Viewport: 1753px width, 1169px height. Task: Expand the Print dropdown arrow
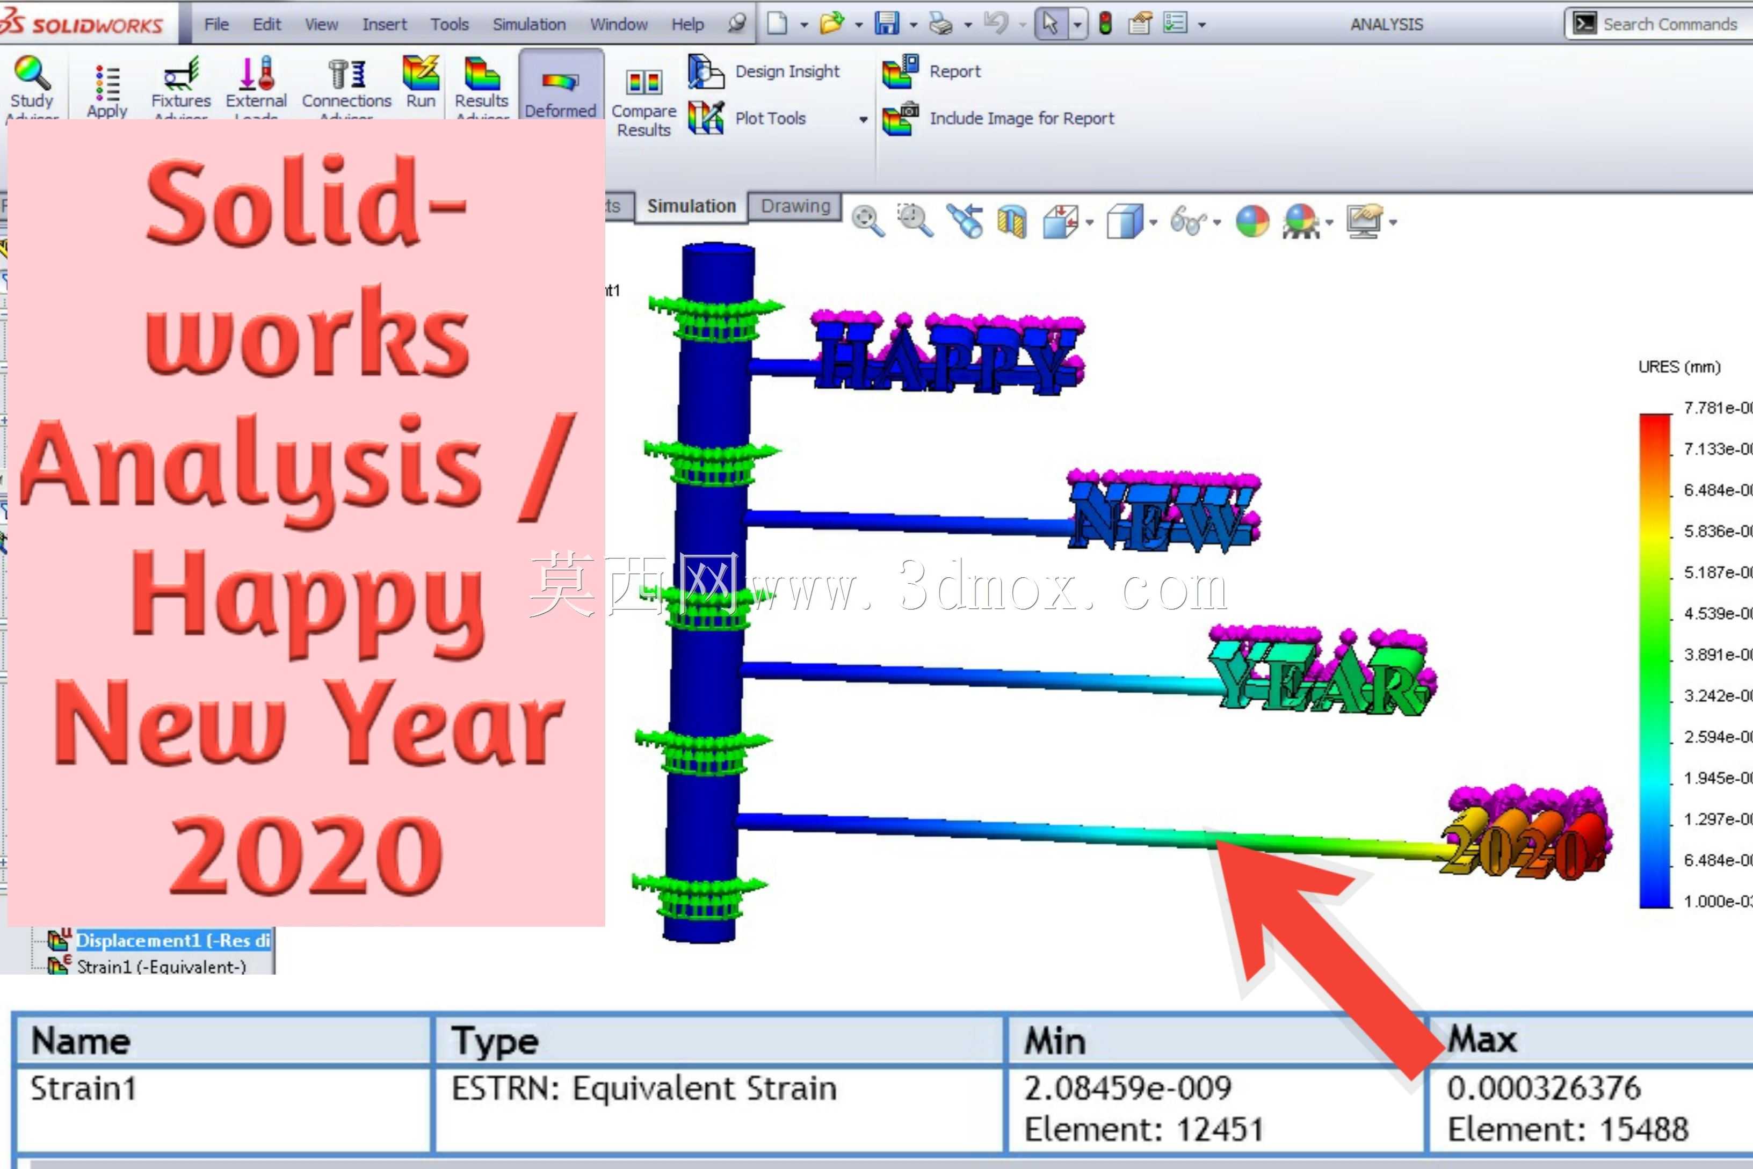click(x=968, y=25)
